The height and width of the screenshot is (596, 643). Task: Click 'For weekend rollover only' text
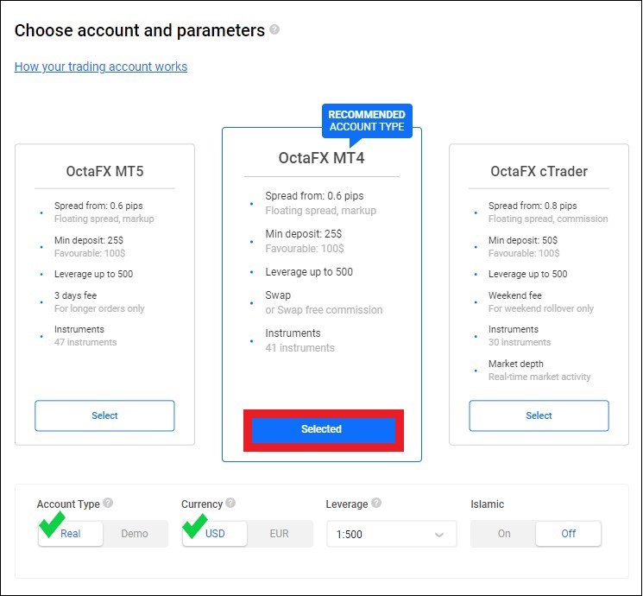541,308
